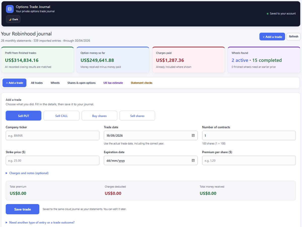The height and width of the screenshot is (227, 302).
Task: Click the Trade date value 19/09/2026
Action: 115,135
